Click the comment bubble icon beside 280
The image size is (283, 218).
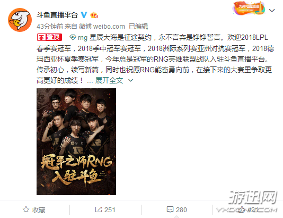170,209
